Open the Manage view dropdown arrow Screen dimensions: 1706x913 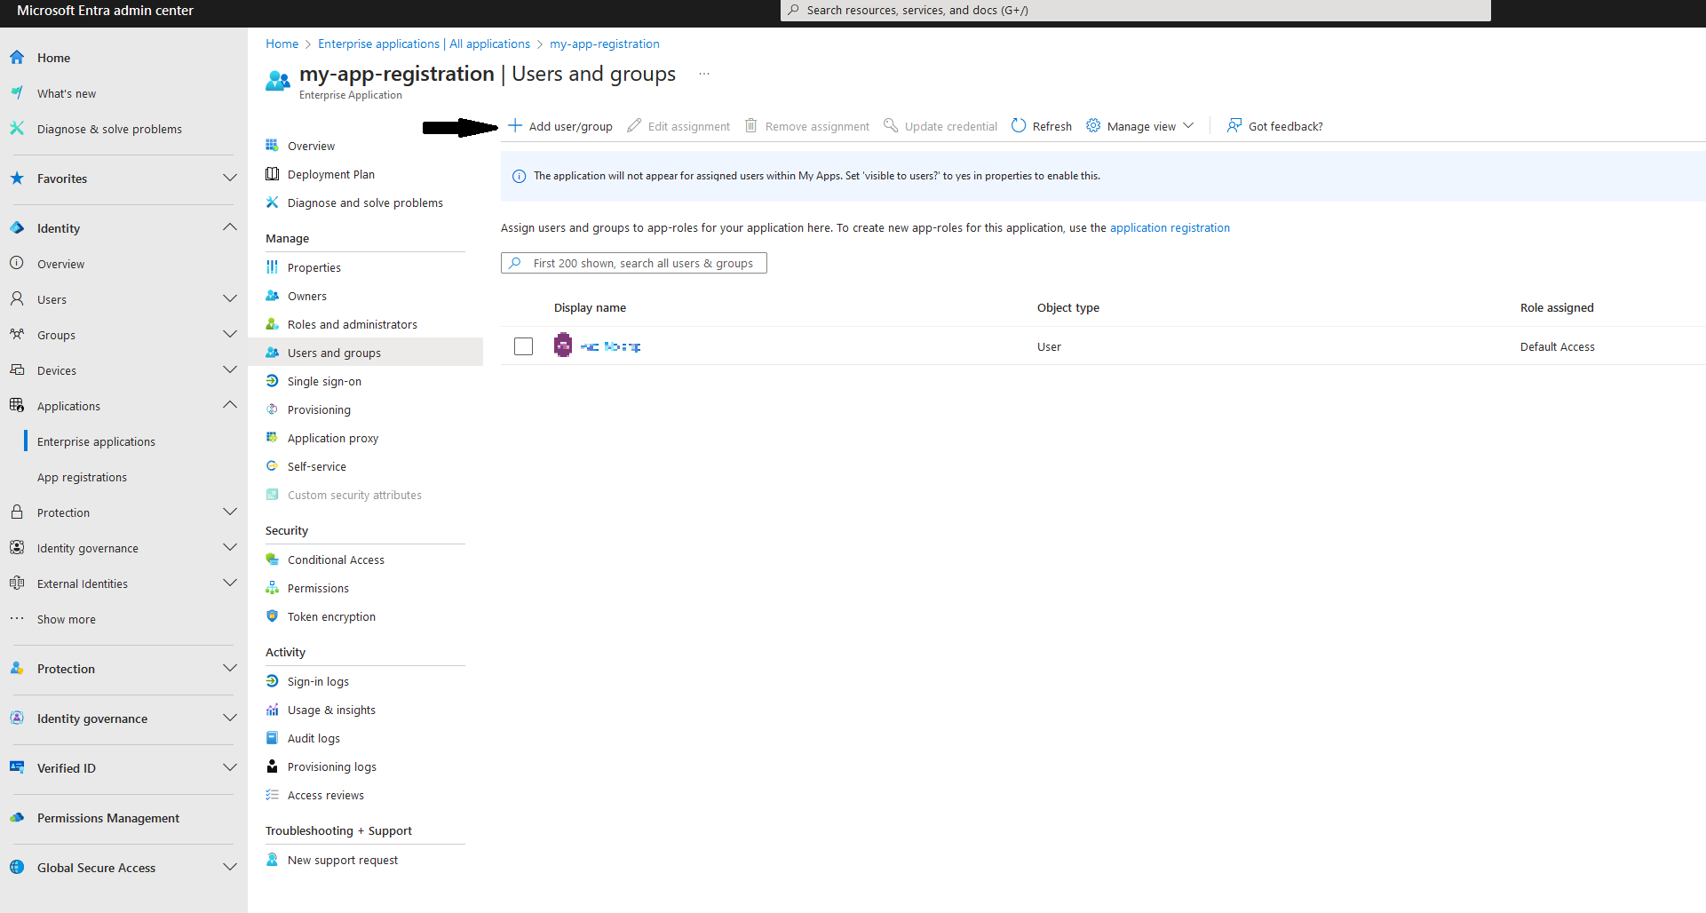(x=1188, y=125)
